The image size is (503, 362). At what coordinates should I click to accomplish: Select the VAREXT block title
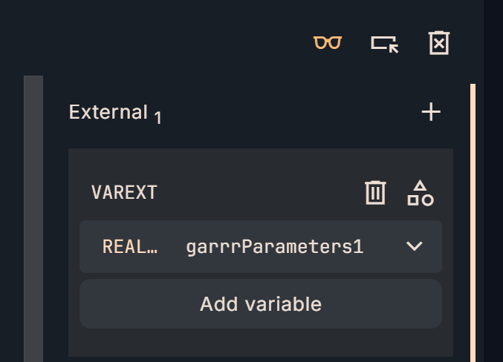click(124, 193)
